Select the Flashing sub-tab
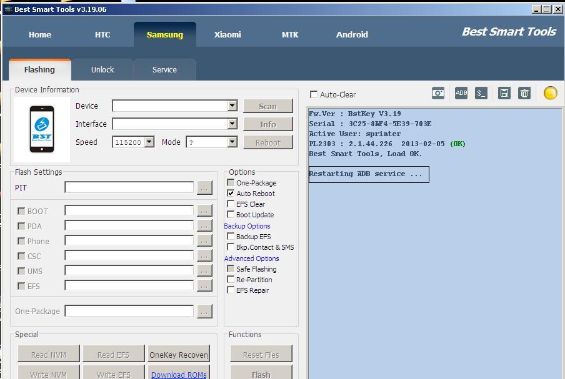Image resolution: width=565 pixels, height=379 pixels. pos(39,69)
